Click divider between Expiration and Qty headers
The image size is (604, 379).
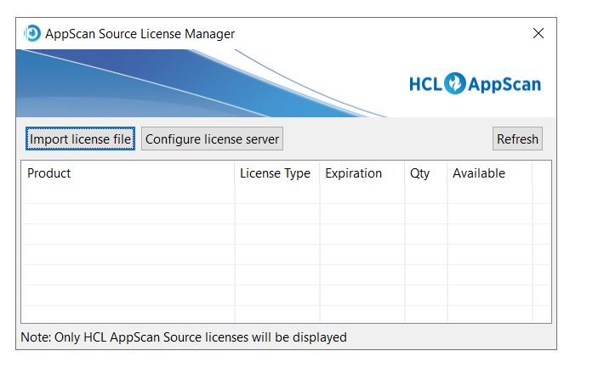(x=405, y=173)
